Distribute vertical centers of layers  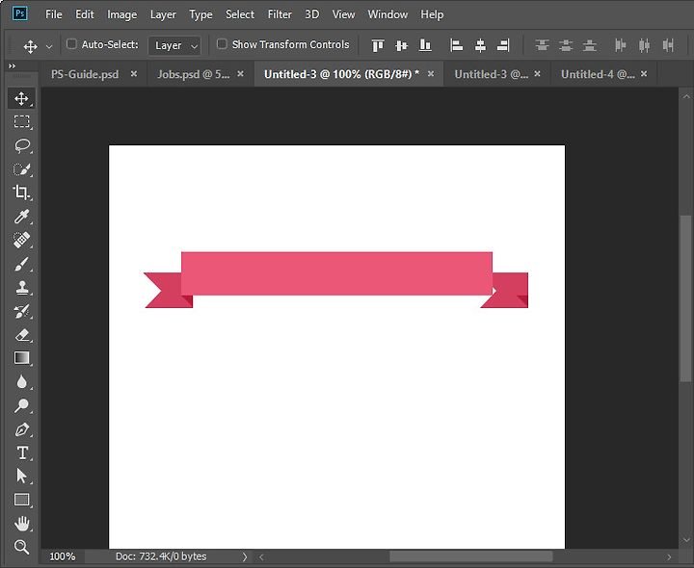click(x=566, y=45)
